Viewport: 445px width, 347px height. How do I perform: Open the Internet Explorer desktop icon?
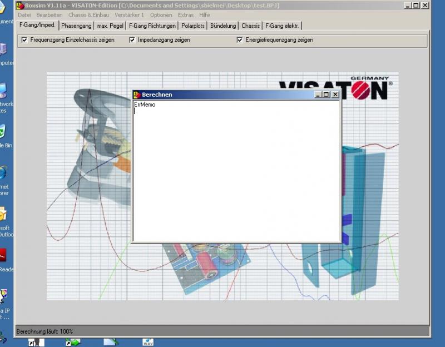[x=3, y=173]
